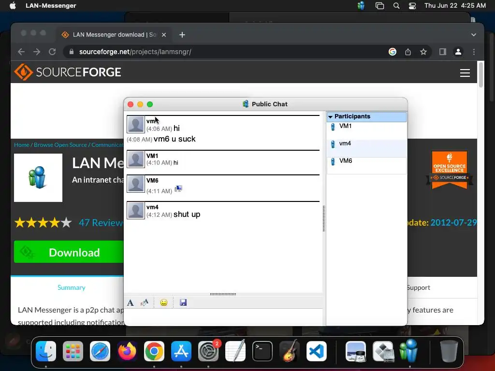Click the "vm6 u suck" message text

coord(175,139)
